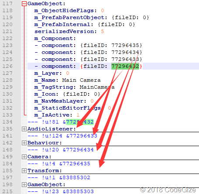Click the m_TagString MainCamera line

74,87
